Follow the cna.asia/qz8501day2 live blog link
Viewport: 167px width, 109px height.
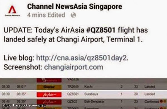[x=82, y=58]
